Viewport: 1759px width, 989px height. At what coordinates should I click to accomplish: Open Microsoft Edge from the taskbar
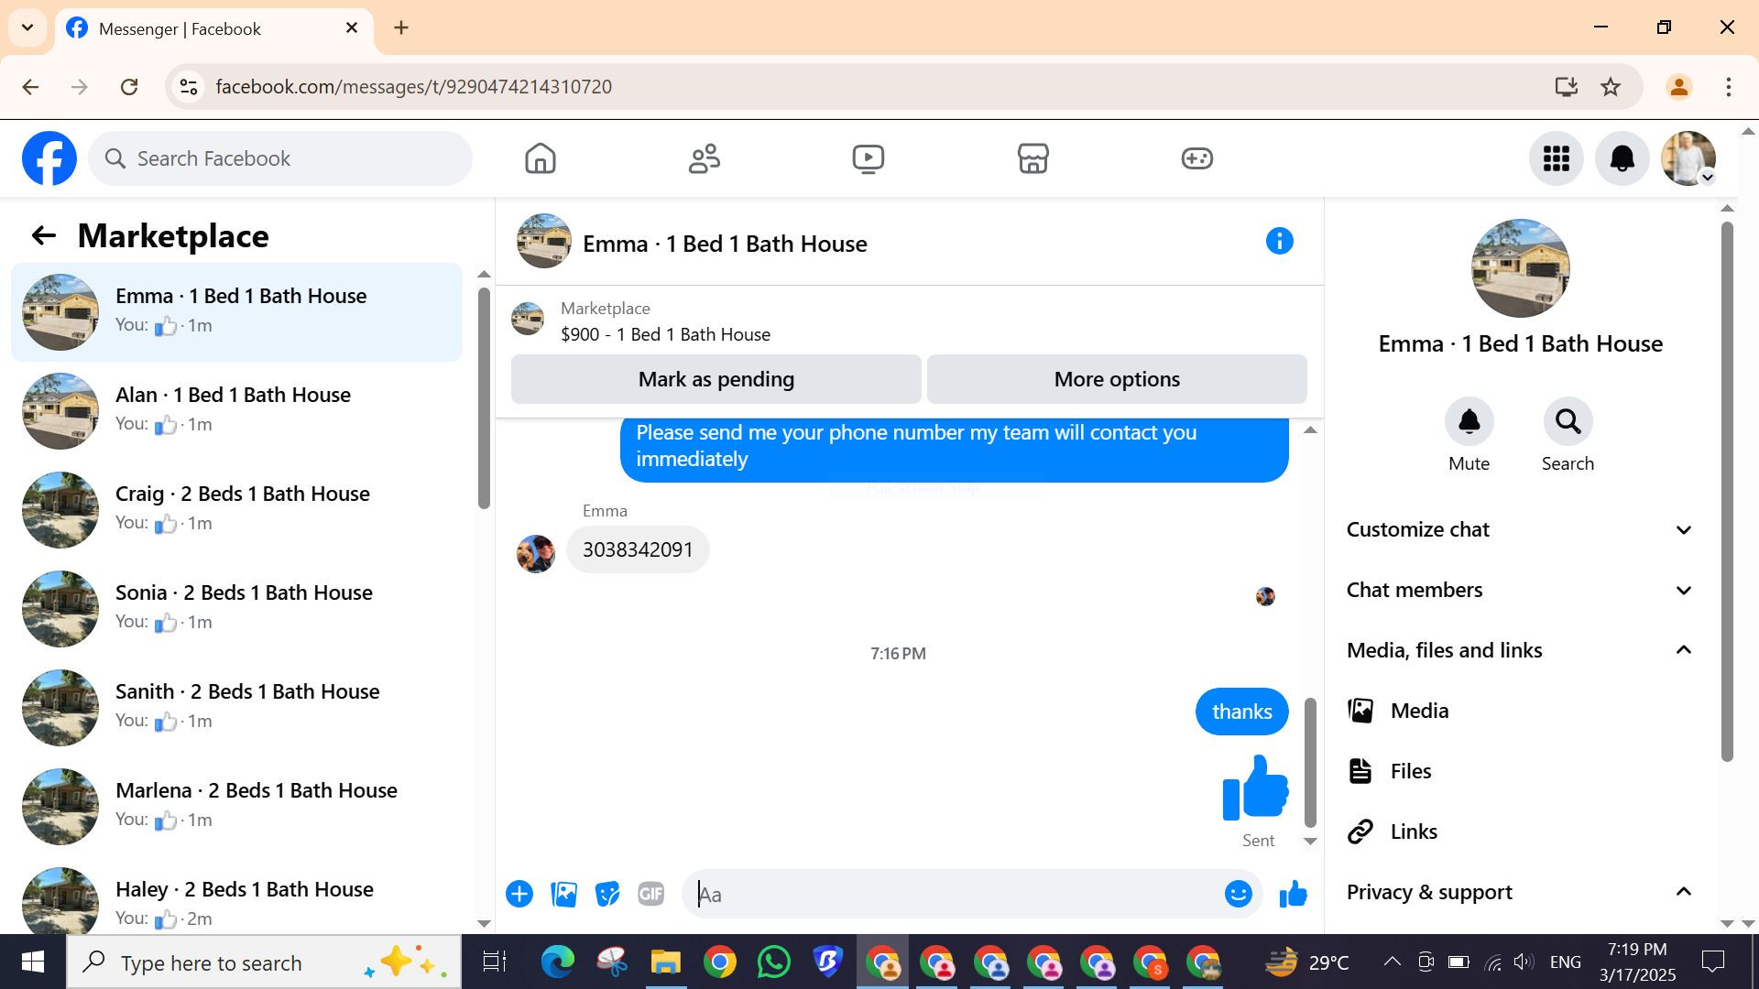click(557, 962)
